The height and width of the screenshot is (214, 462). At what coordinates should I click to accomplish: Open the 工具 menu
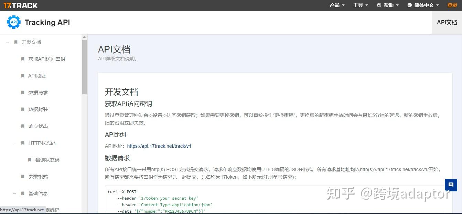360,5
